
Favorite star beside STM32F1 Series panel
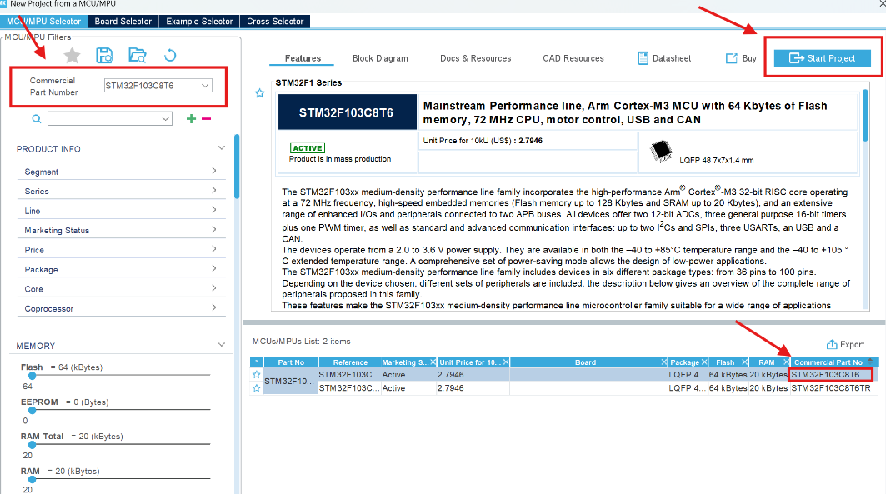[x=259, y=93]
